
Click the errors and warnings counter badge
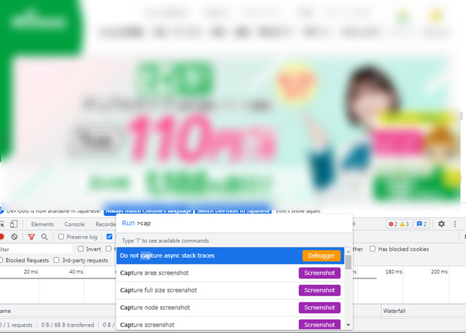tap(399, 224)
